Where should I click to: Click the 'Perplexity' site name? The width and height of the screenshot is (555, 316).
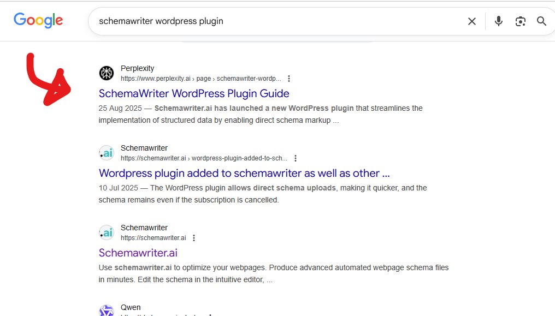pyautogui.click(x=138, y=68)
